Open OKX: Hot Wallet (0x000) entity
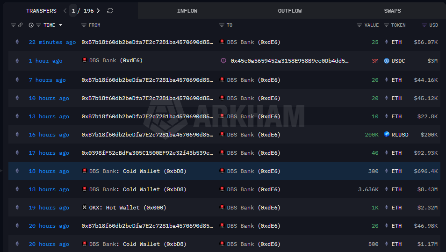The width and height of the screenshot is (446, 252). click(x=128, y=208)
